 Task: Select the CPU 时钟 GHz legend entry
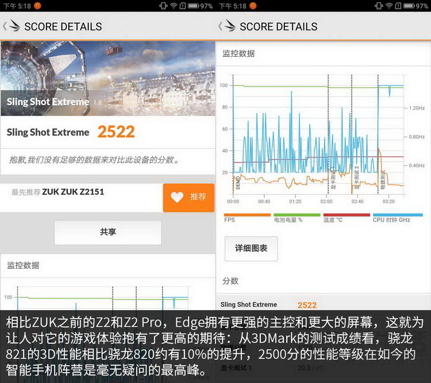pyautogui.click(x=398, y=218)
